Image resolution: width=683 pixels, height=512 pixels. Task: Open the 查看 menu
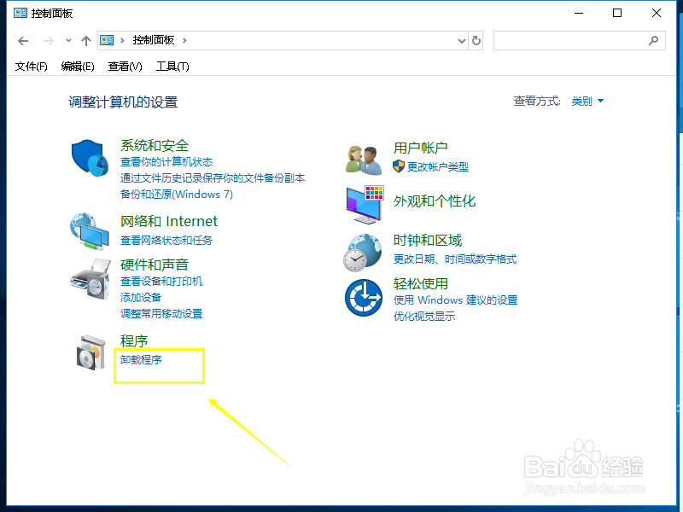point(123,66)
